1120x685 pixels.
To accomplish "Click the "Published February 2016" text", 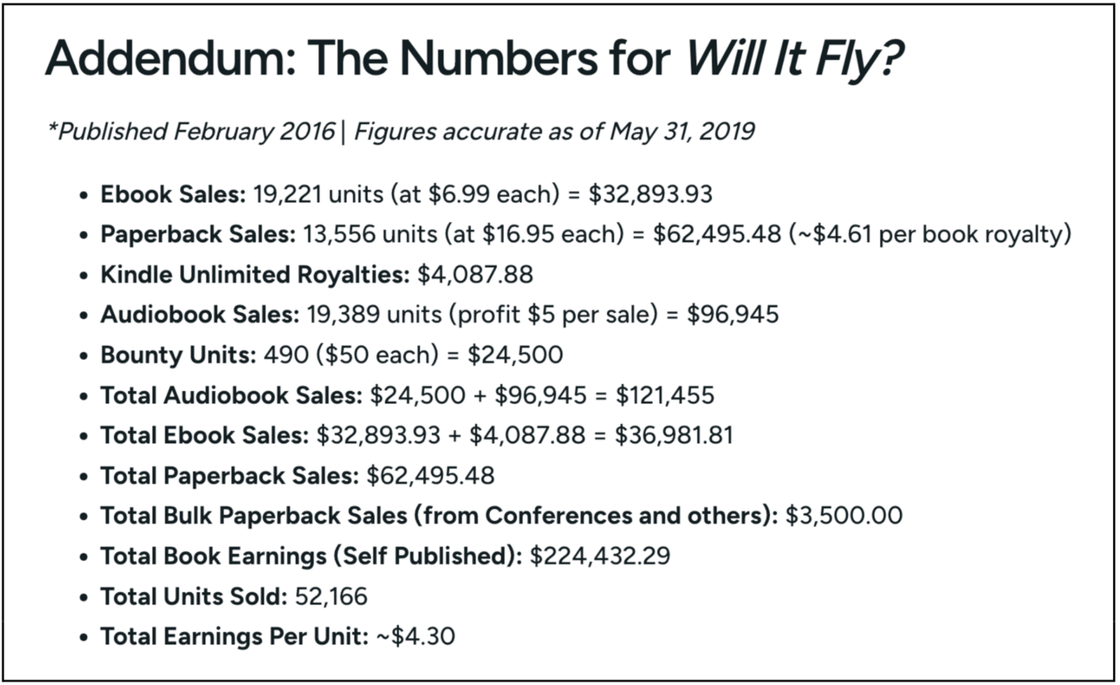I will pos(194,131).
